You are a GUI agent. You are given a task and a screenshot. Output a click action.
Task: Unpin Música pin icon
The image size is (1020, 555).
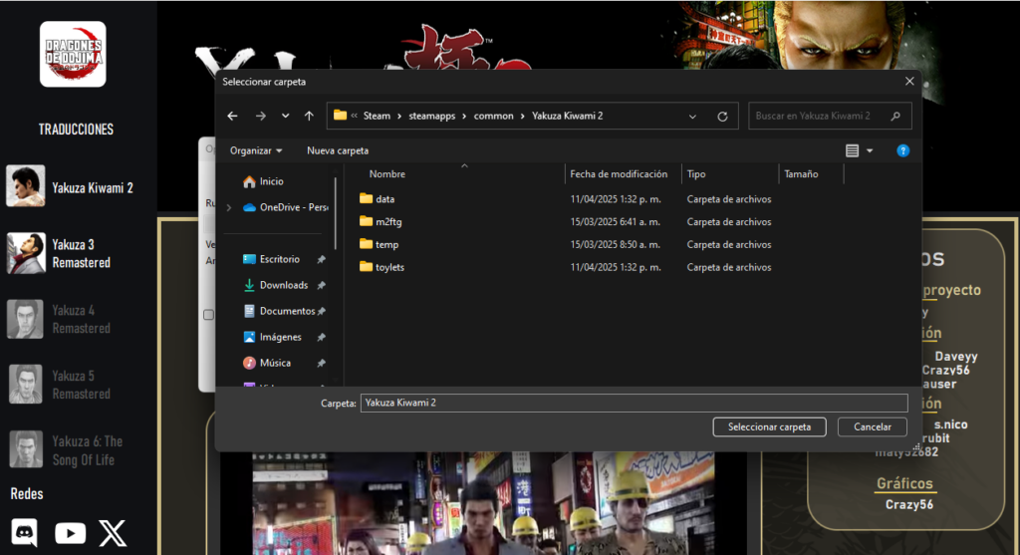(322, 364)
